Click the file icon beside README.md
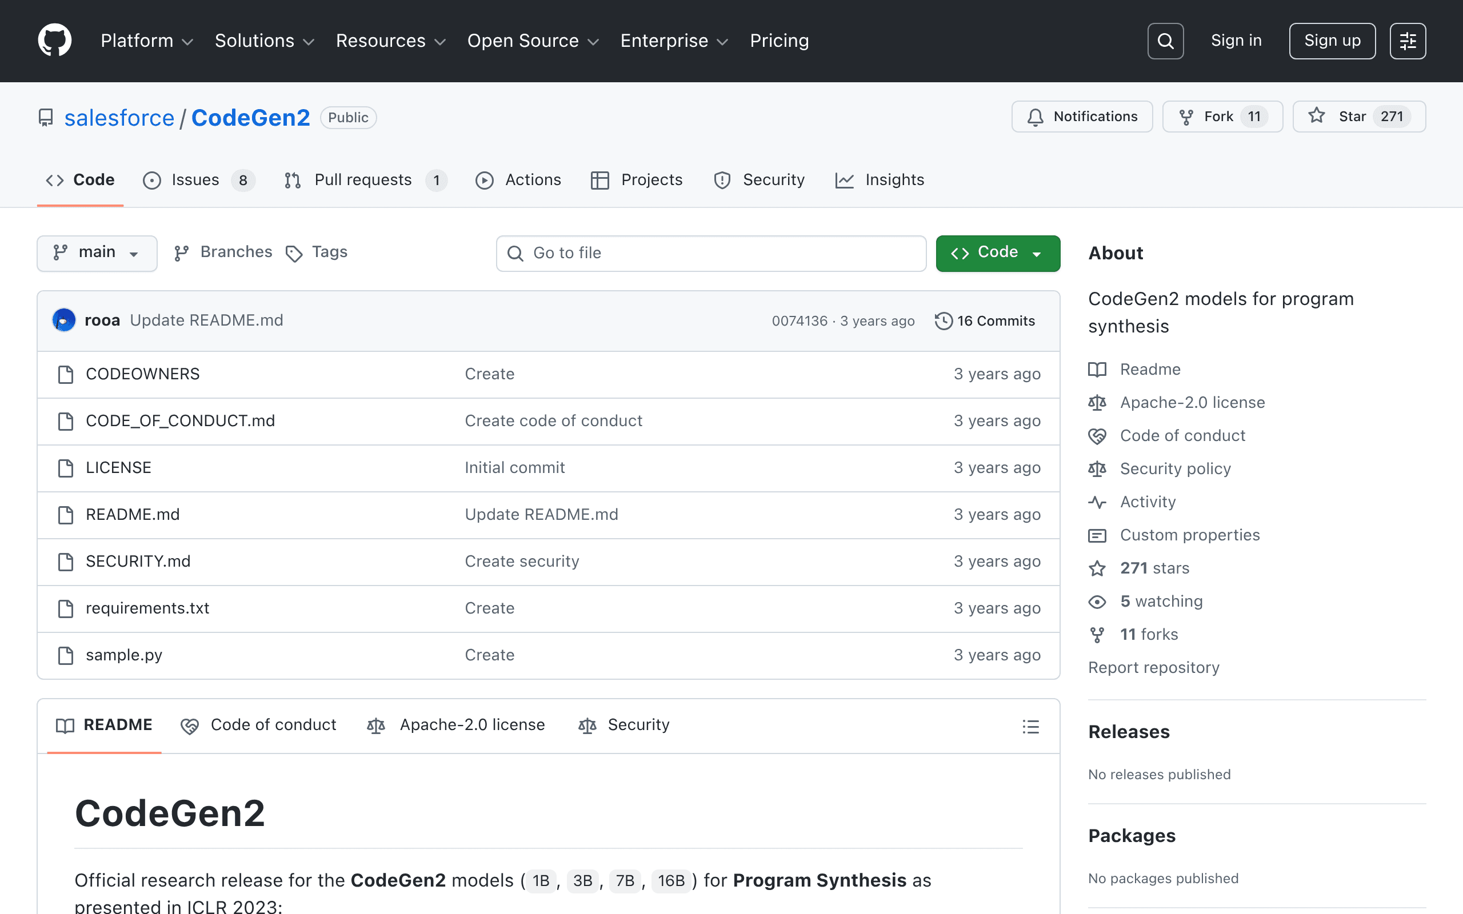The image size is (1463, 914). click(65, 515)
